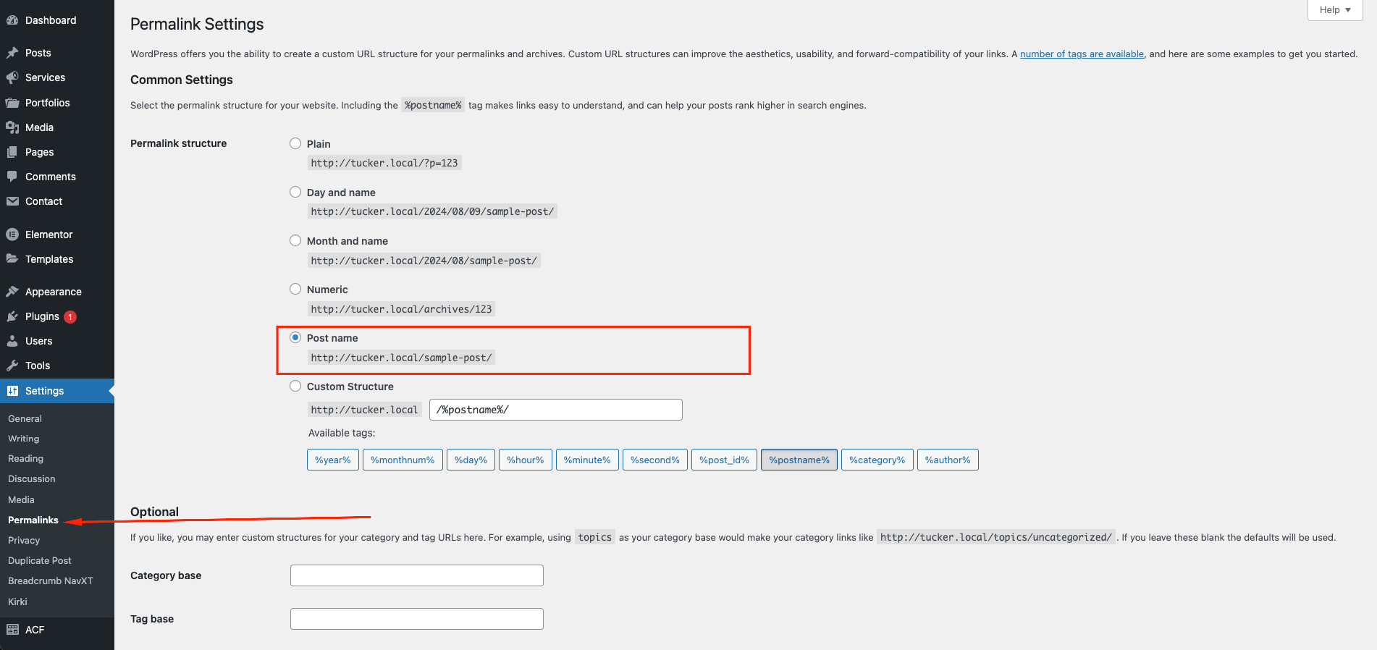Open the Users menu in sidebar
This screenshot has height=650, width=1377.
tap(38, 341)
